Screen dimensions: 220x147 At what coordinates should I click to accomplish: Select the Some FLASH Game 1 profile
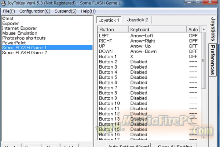[x=47, y=48]
